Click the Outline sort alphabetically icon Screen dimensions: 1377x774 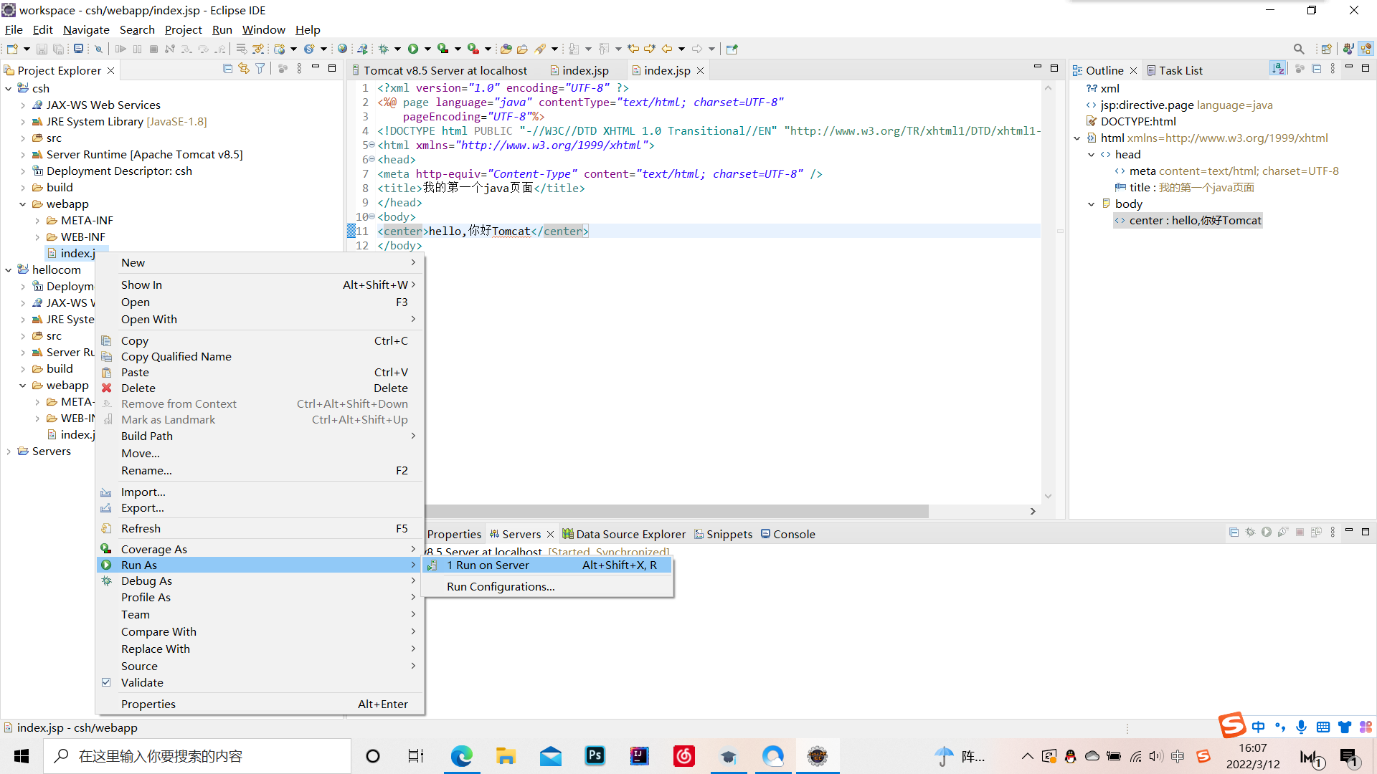point(1277,69)
